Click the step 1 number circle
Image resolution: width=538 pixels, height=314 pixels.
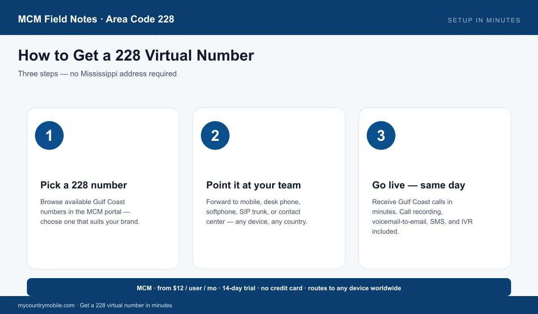pyautogui.click(x=49, y=135)
